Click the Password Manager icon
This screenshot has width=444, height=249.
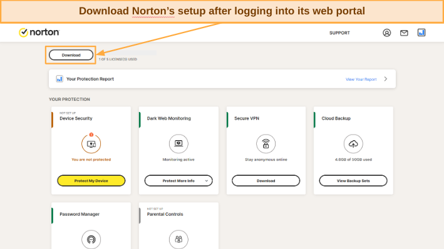click(x=91, y=240)
